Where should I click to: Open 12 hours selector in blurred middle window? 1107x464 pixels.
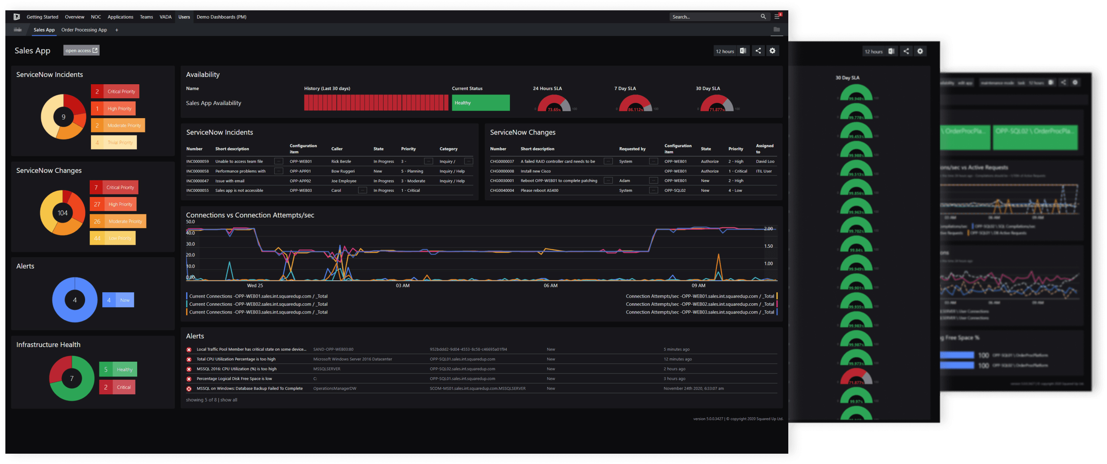[x=873, y=52]
